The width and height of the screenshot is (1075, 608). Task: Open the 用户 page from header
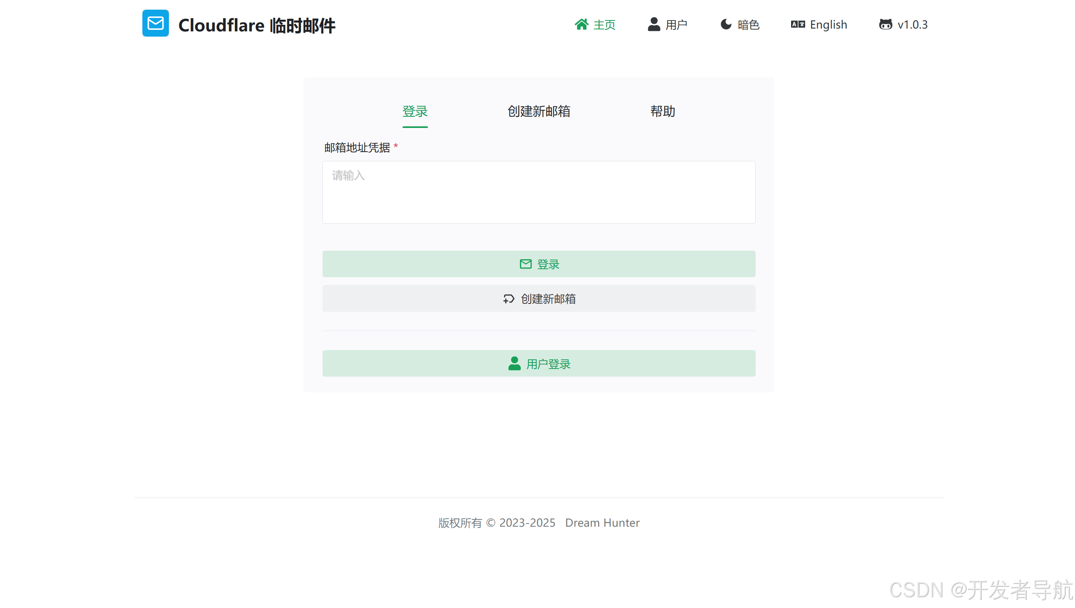point(677,24)
